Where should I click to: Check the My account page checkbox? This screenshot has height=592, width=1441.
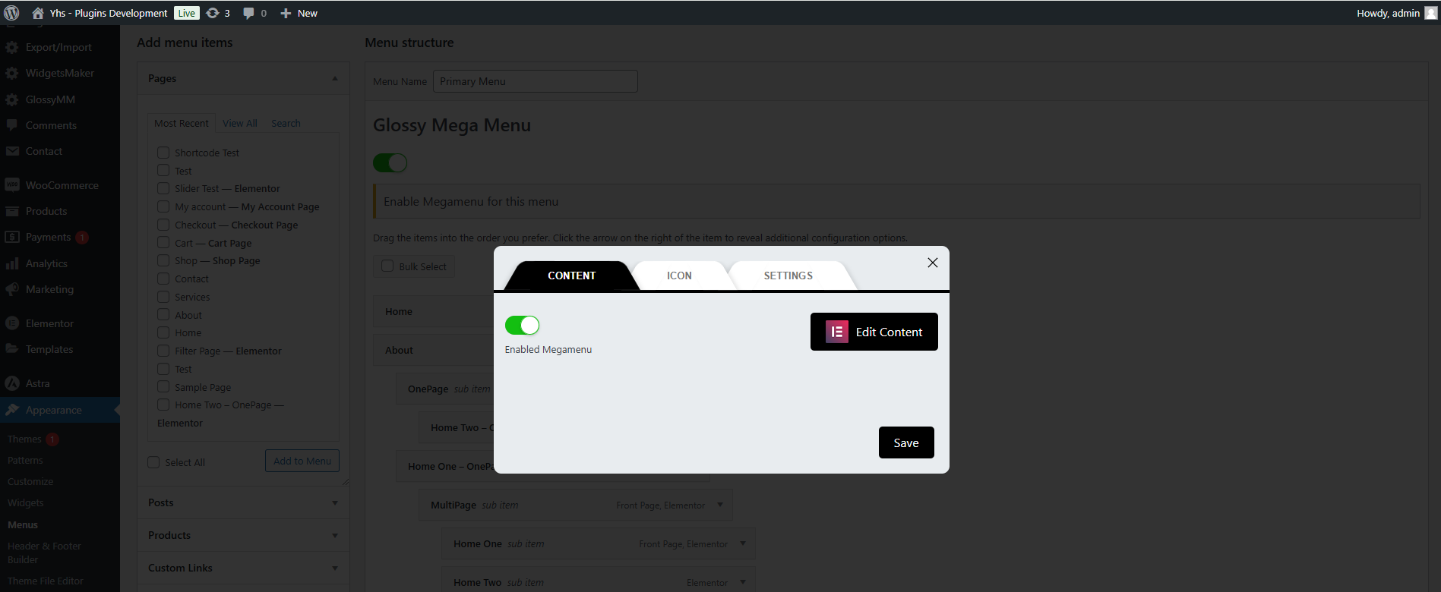click(x=163, y=206)
